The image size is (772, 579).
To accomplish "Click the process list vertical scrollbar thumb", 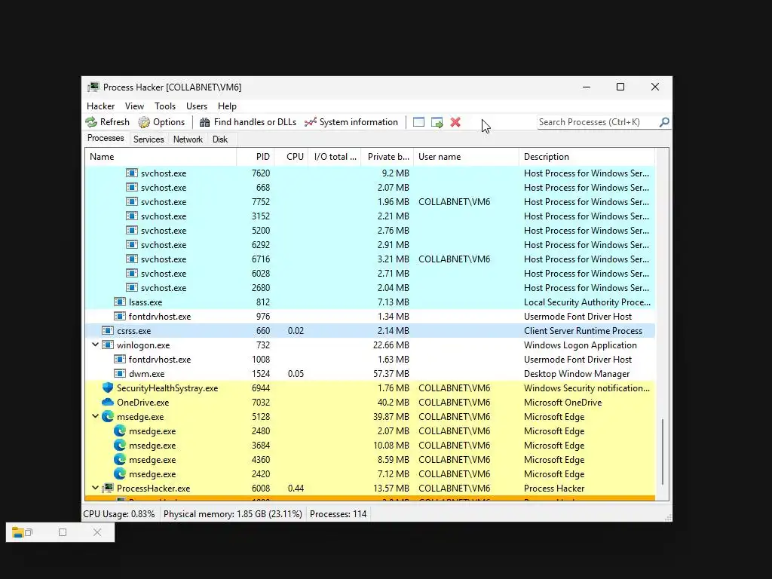I will [663, 452].
